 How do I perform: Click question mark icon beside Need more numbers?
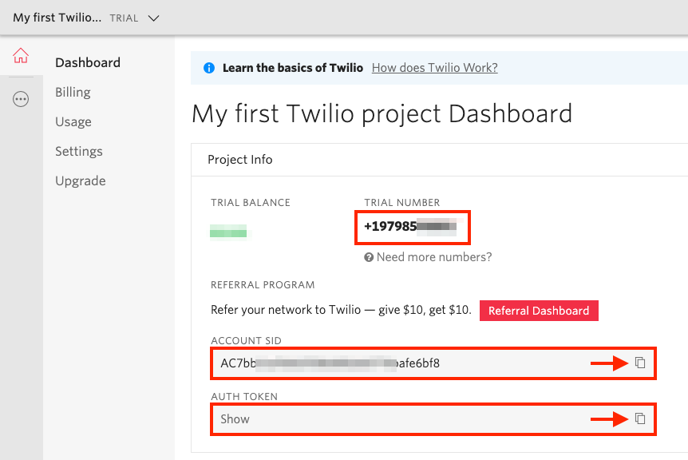pos(369,257)
